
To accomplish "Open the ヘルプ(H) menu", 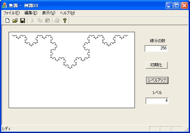I will [x=67, y=13].
